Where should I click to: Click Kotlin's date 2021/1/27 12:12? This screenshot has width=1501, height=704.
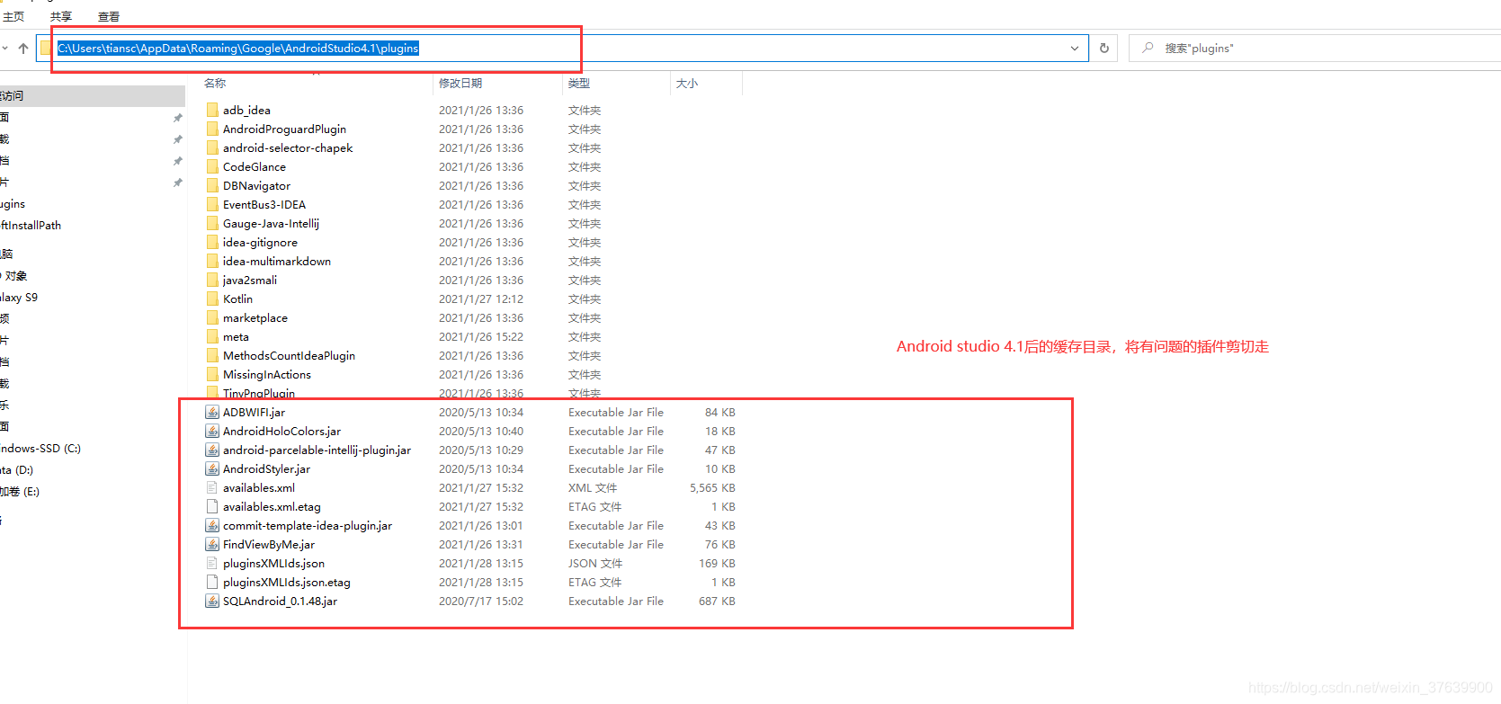481,299
